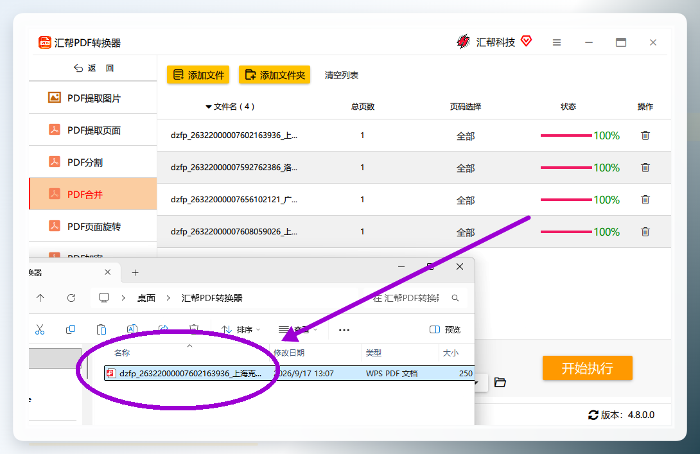700x454 pixels.
Task: Click the refresh icon next to 版本
Action: tap(593, 415)
